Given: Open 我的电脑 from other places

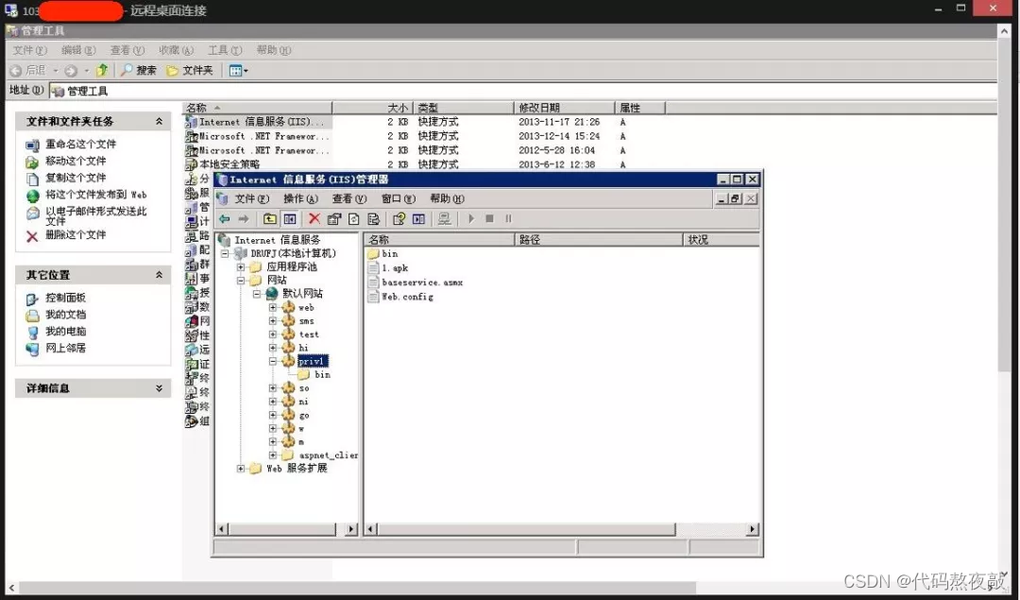Looking at the screenshot, I should 65,332.
